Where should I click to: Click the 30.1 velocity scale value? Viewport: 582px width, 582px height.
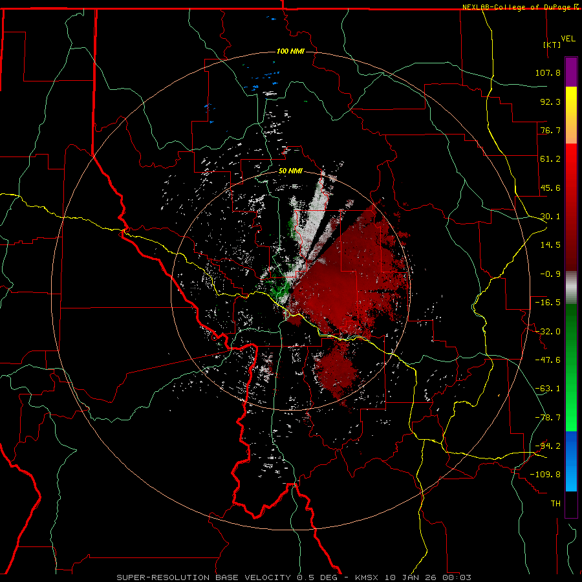(550, 217)
